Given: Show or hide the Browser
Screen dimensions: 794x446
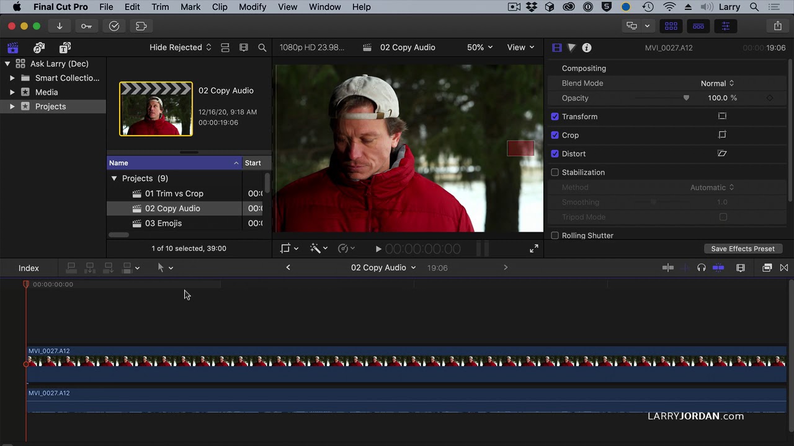Looking at the screenshot, I should pyautogui.click(x=671, y=26).
